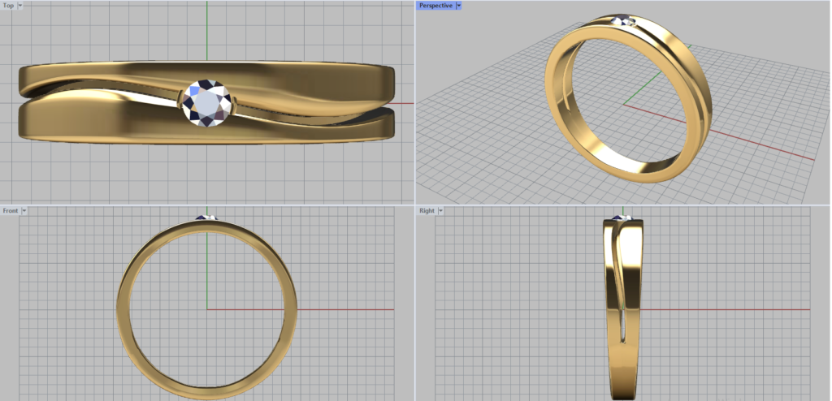The image size is (832, 401).
Task: Select the Right viewport title label
Action: [x=426, y=211]
